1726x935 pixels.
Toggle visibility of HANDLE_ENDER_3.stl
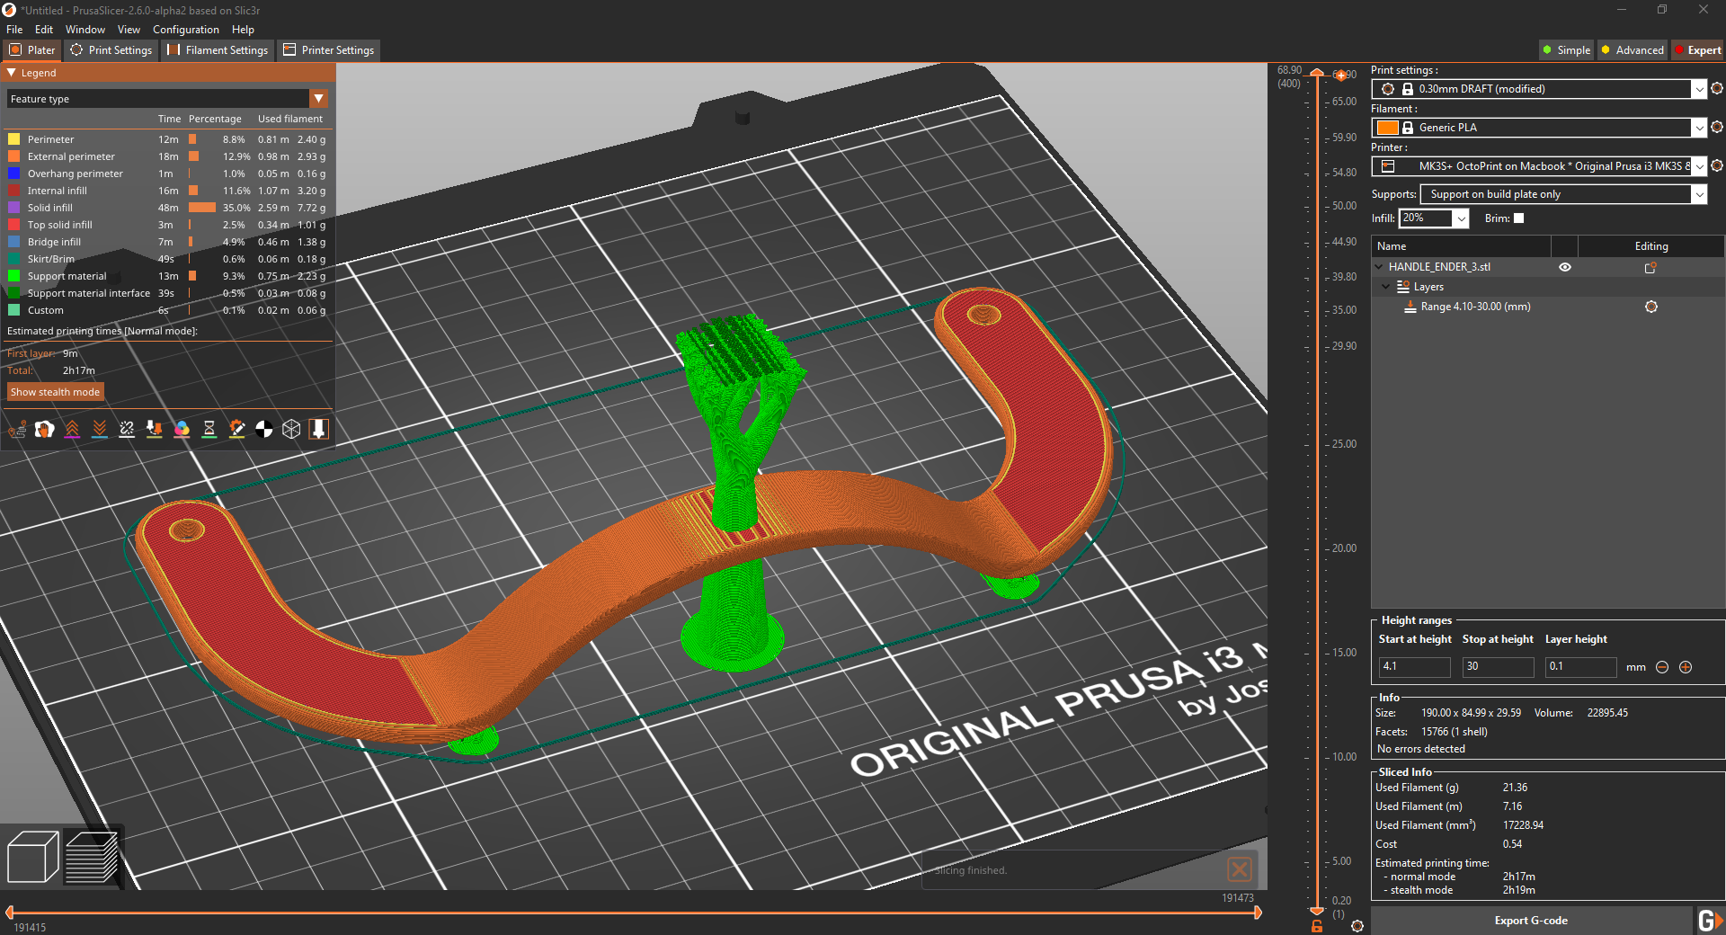pyautogui.click(x=1564, y=267)
